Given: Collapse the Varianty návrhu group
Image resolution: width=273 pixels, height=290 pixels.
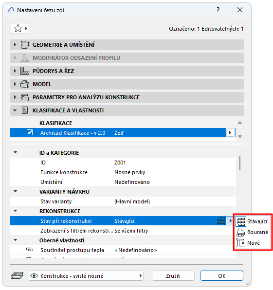Looking at the screenshot, I should pos(16,191).
